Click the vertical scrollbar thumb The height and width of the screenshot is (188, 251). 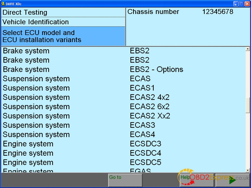[248, 105]
